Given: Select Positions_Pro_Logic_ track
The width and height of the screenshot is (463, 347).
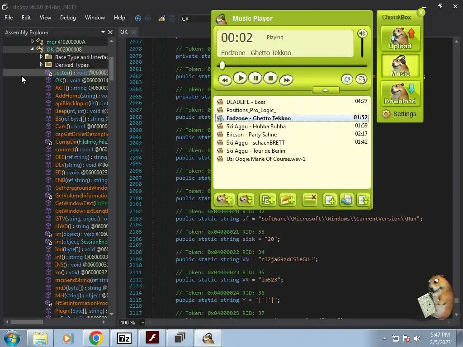Looking at the screenshot, I should 292,110.
